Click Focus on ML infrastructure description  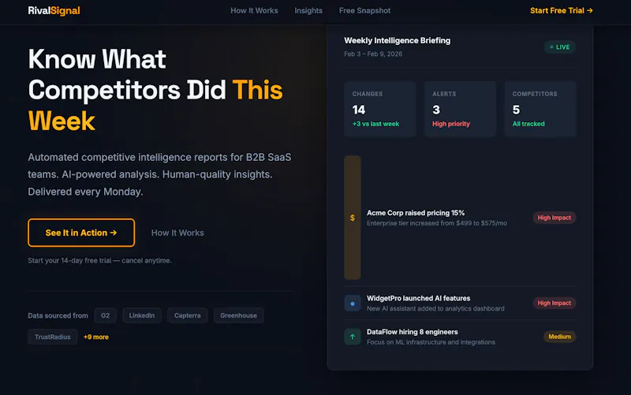[431, 342]
